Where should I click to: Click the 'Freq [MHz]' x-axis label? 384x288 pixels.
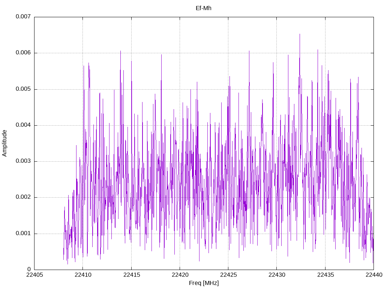[204, 283]
